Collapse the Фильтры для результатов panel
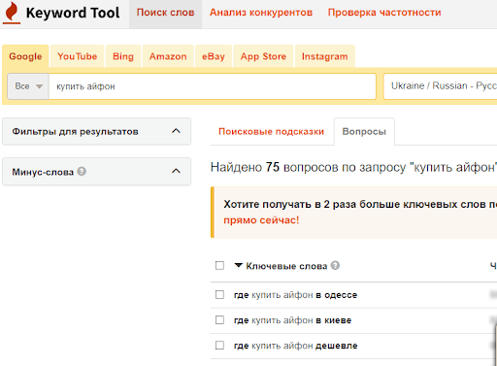497x366 pixels. [176, 131]
